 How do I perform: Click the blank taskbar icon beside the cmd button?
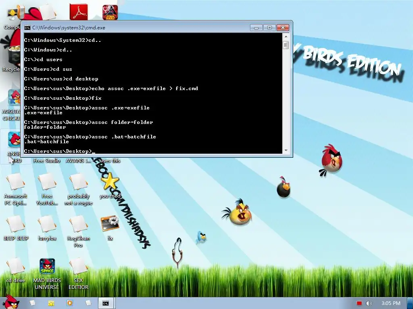point(88,303)
